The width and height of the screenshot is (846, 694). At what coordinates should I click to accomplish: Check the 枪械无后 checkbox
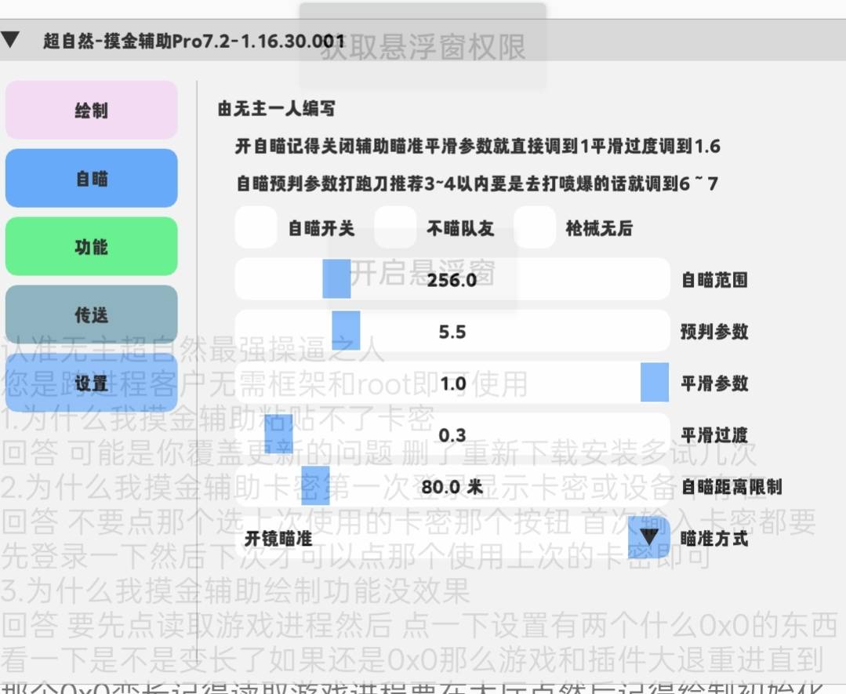click(534, 228)
